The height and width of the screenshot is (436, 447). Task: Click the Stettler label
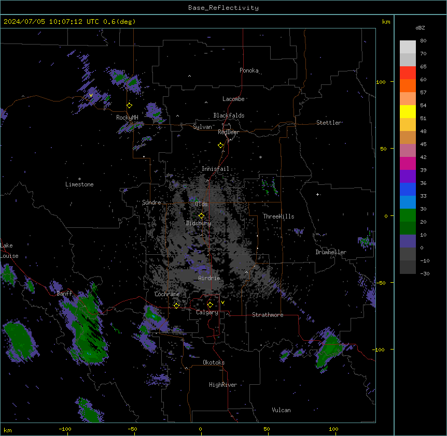(x=329, y=123)
